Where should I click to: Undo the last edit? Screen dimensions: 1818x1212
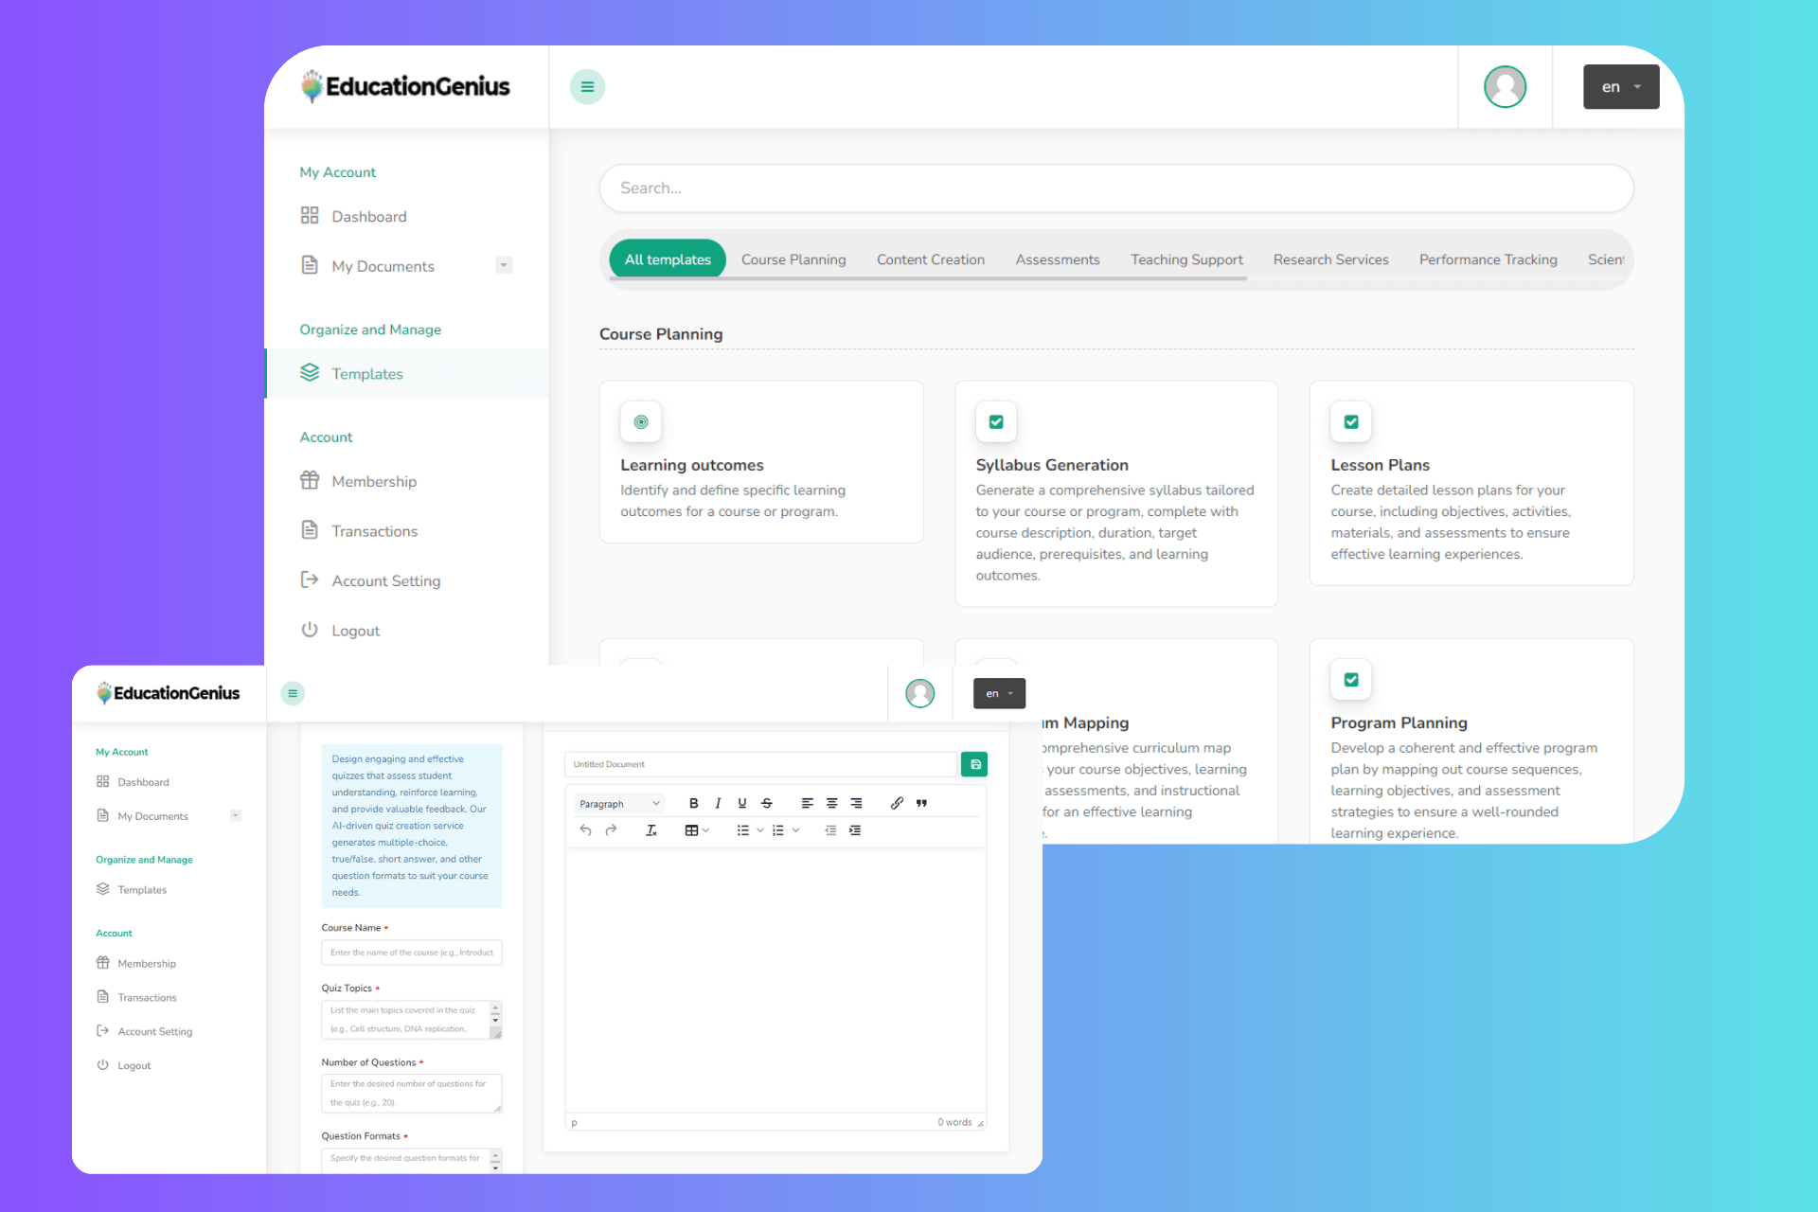(585, 830)
